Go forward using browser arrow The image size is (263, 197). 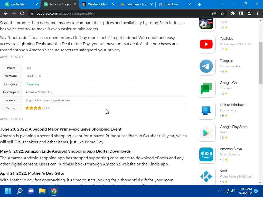[x=14, y=13]
